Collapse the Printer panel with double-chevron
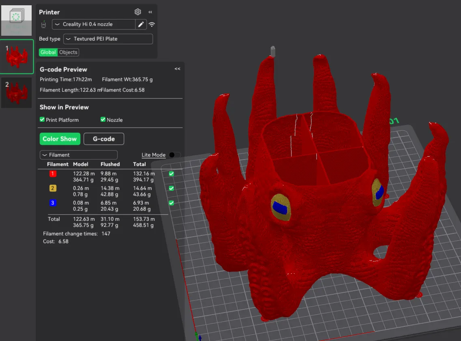The image size is (461, 341). [x=150, y=12]
